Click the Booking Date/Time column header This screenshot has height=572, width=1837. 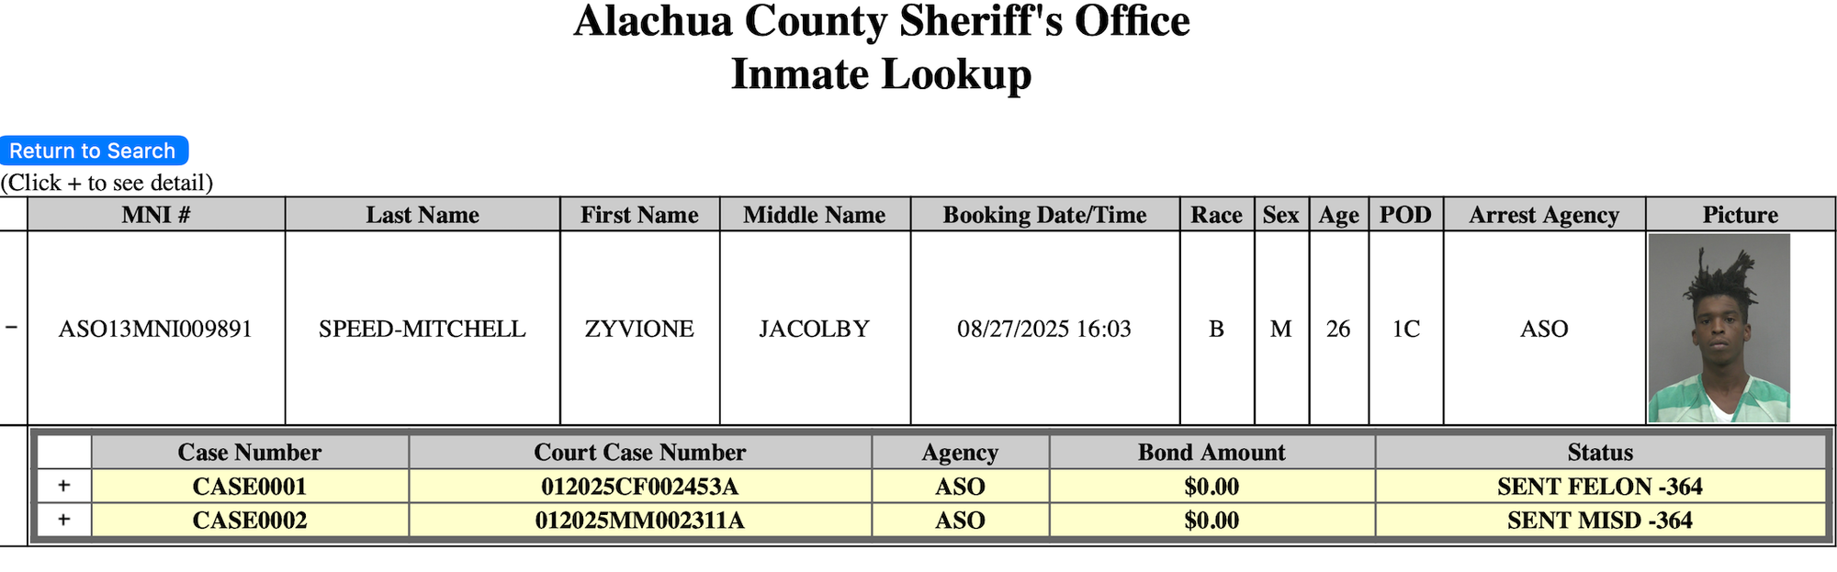[x=1044, y=215]
